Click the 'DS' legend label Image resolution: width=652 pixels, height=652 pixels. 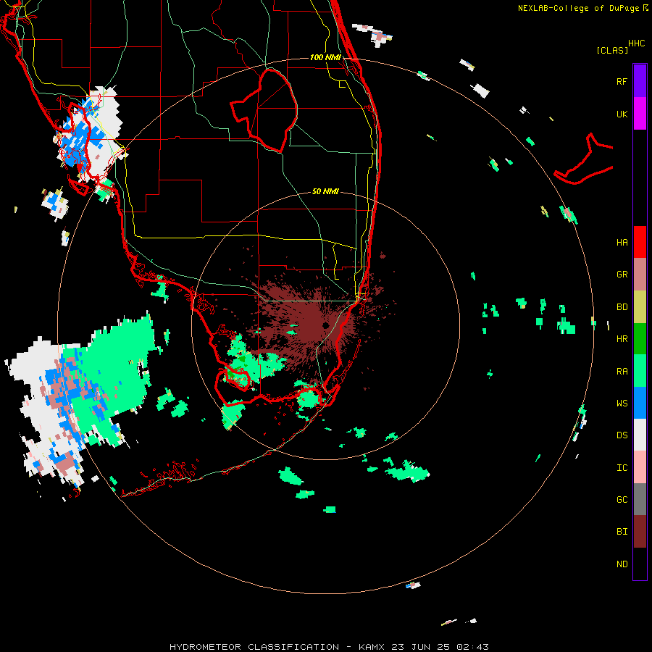point(622,435)
